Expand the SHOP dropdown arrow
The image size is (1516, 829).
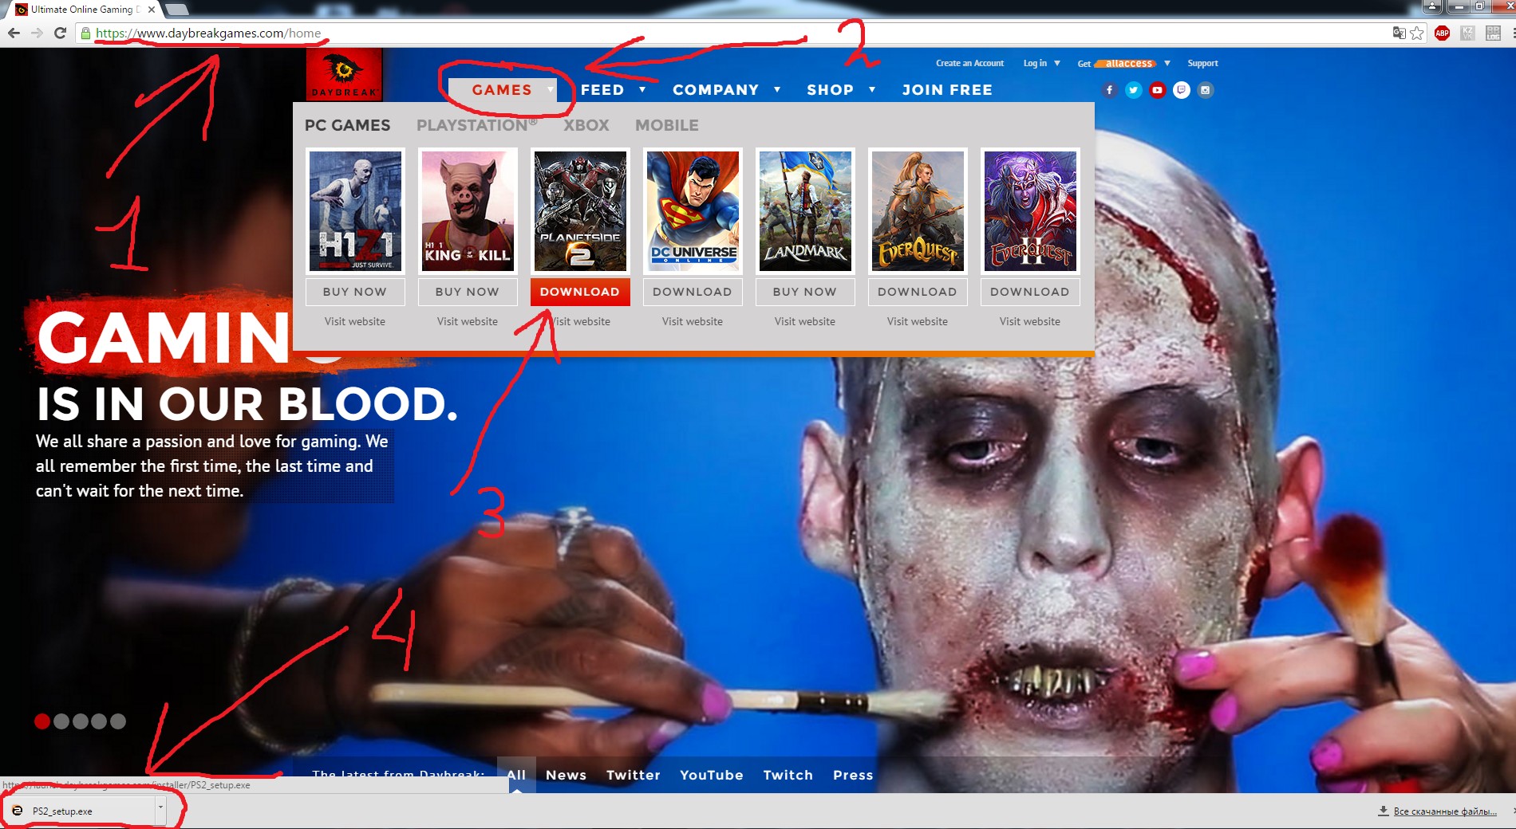click(872, 90)
